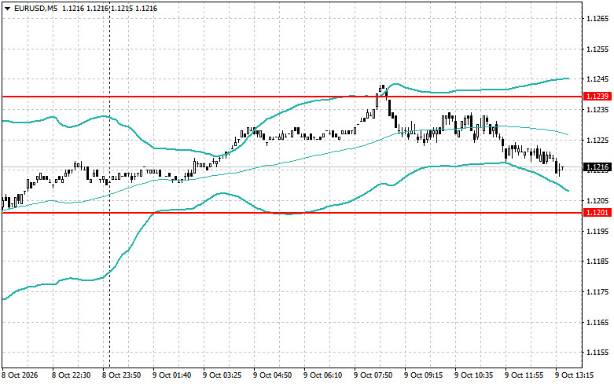The width and height of the screenshot is (614, 384).
Task: Click the 9 Oct 06:10 time axis label
Action: point(322,375)
